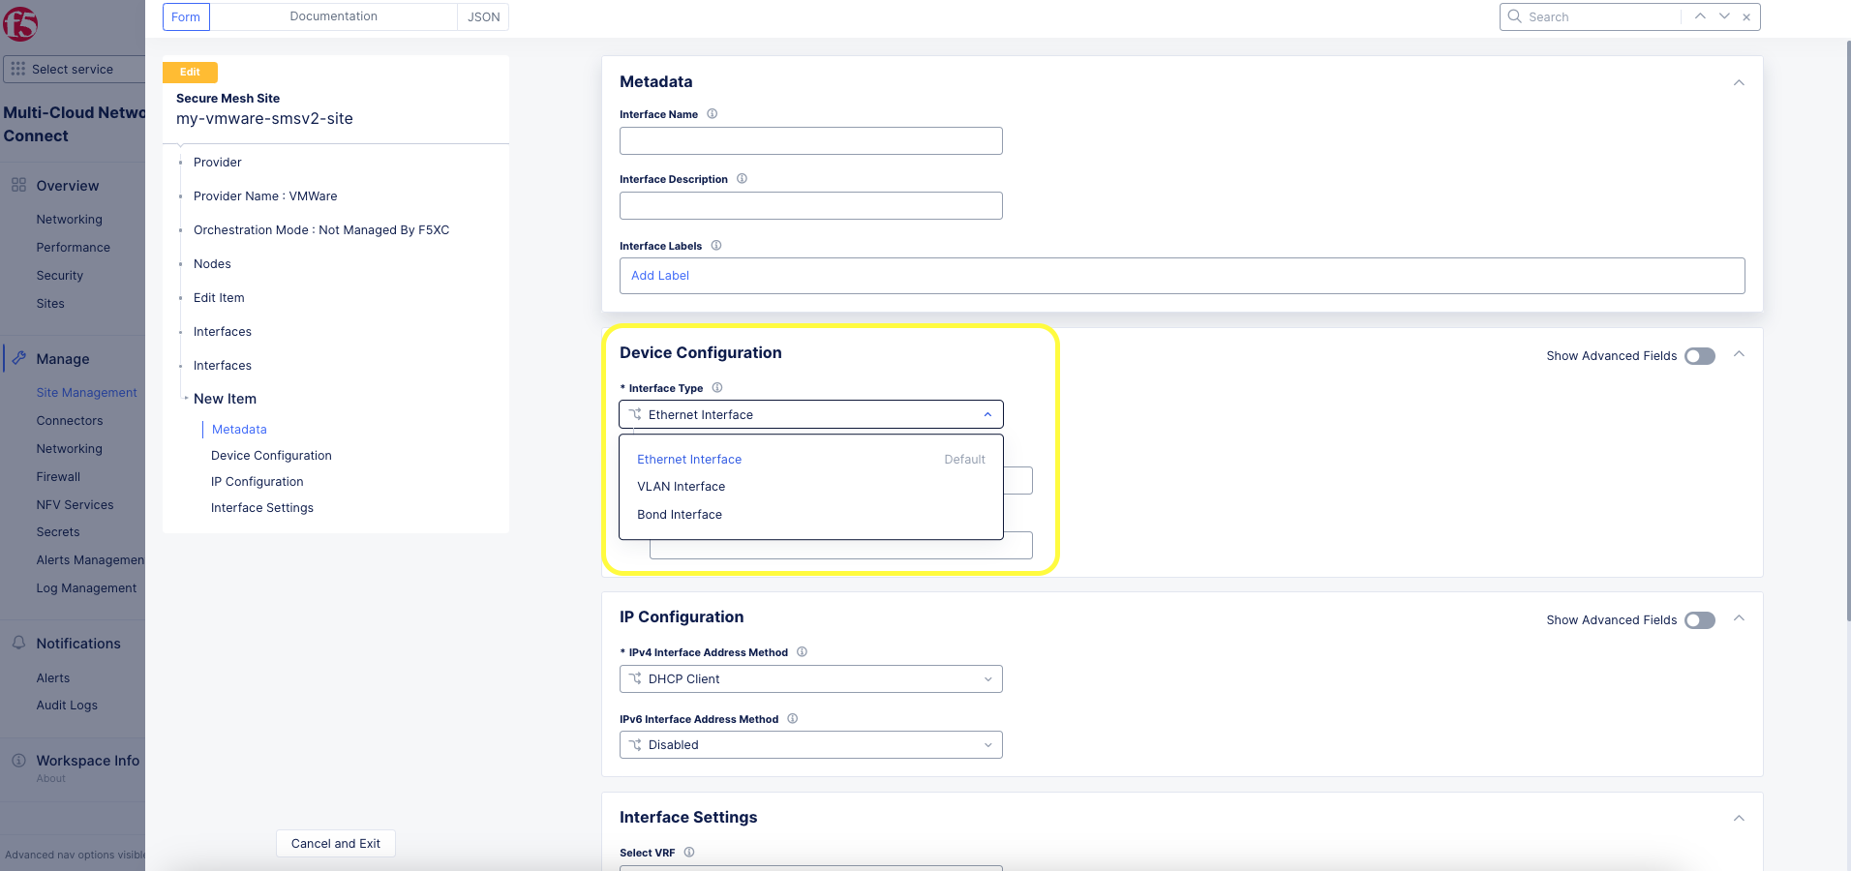Viewport: 1851px width, 871px height.
Task: Open IPv4 Interface Address Method dropdown
Action: (x=810, y=679)
